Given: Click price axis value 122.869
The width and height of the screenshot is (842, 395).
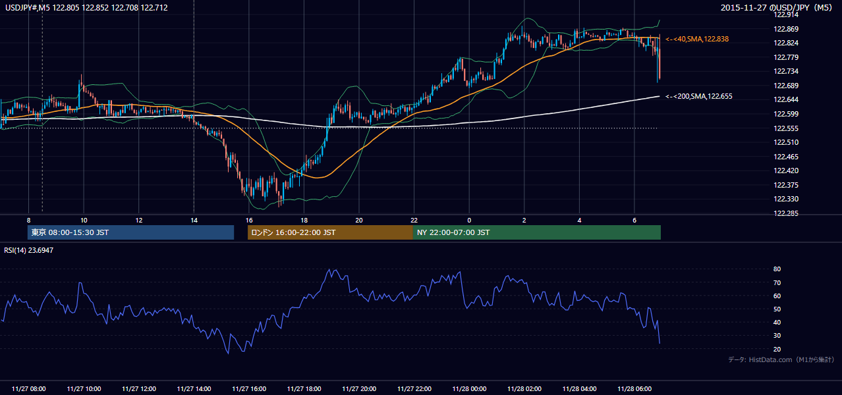Looking at the screenshot, I should (x=787, y=29).
